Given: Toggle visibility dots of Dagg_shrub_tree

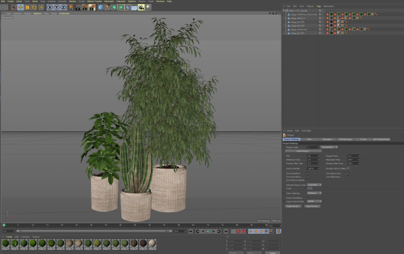Looking at the screenshot, I should pyautogui.click(x=323, y=29).
